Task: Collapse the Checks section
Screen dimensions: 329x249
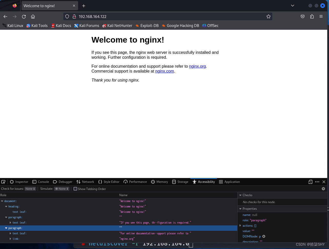Action: click(x=240, y=195)
